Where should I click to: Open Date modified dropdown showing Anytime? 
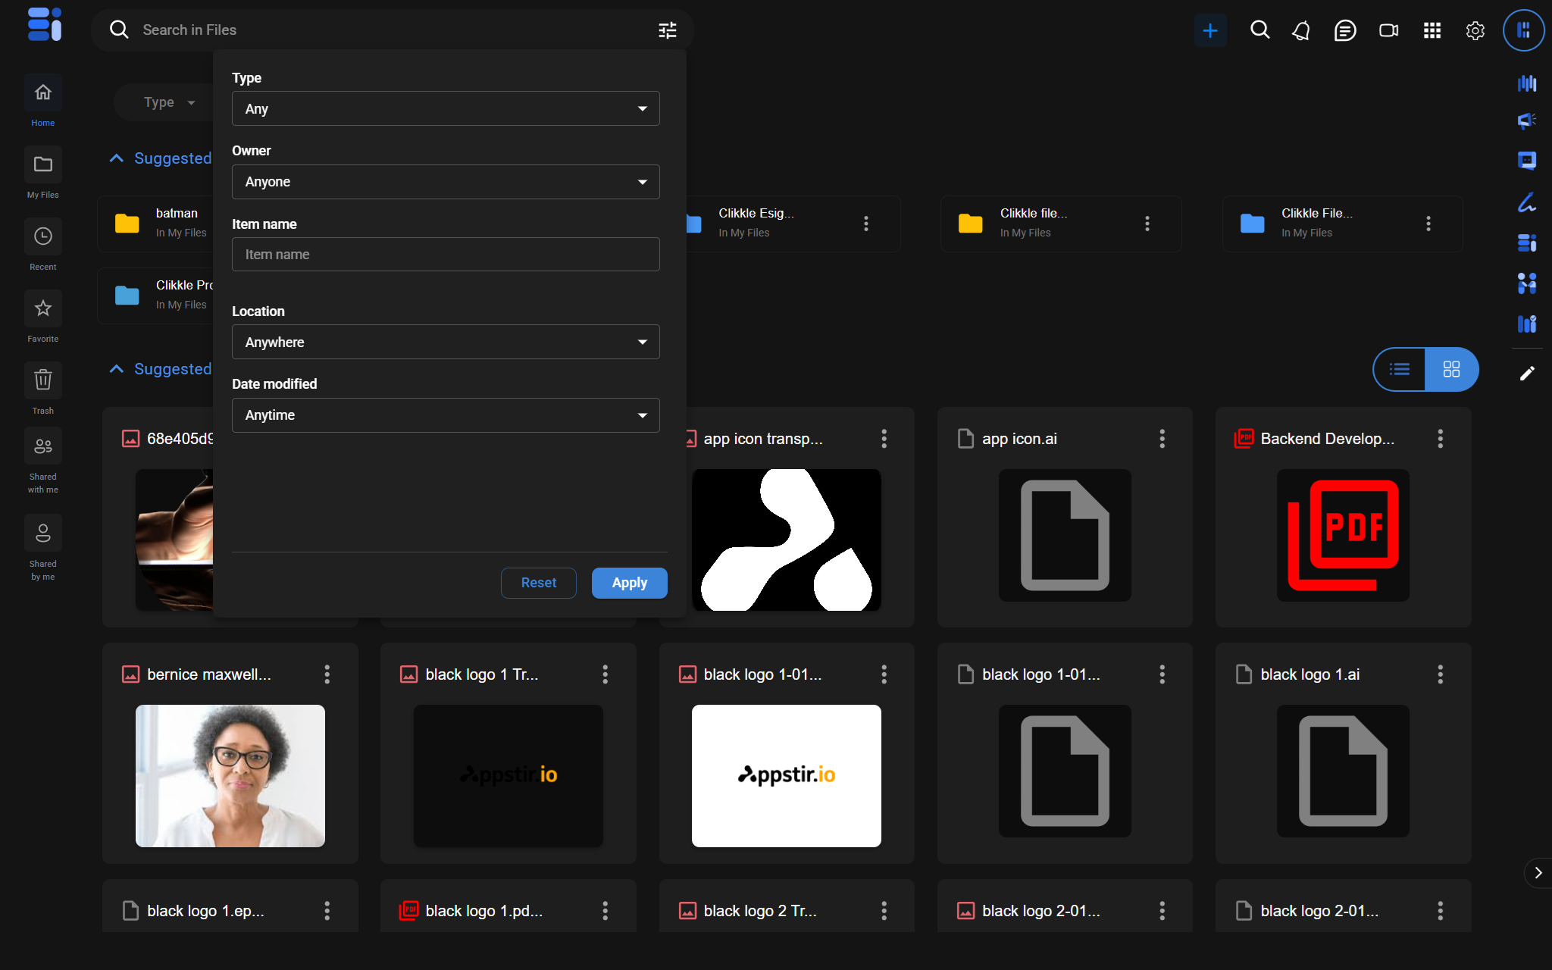click(446, 415)
